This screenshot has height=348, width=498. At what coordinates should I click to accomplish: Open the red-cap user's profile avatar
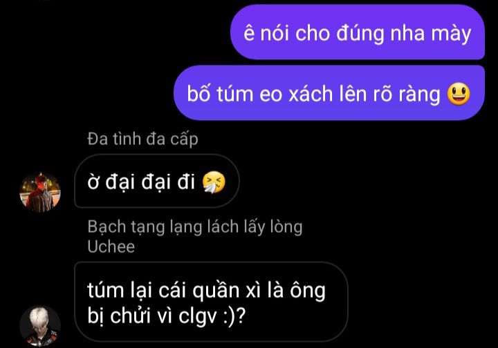click(40, 193)
